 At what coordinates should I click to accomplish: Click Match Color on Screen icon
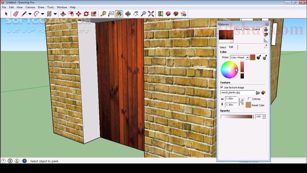click(265, 58)
